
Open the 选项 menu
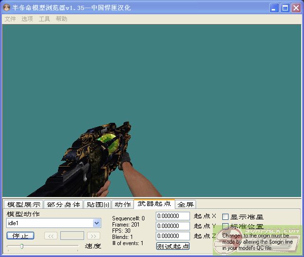point(27,19)
